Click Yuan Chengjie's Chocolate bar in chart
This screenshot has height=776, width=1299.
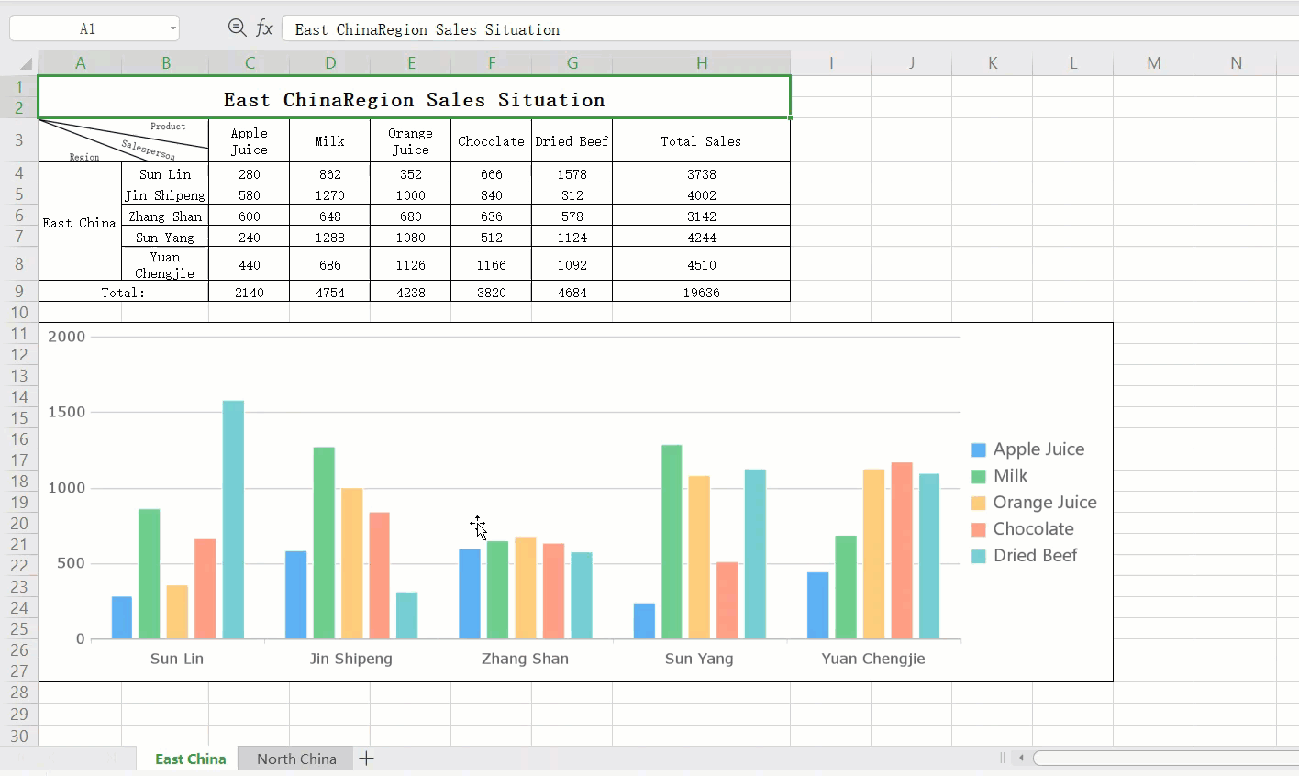click(902, 550)
